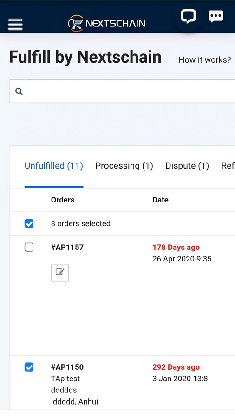Open the How it works? link
This screenshot has width=235, height=418.
coord(205,60)
